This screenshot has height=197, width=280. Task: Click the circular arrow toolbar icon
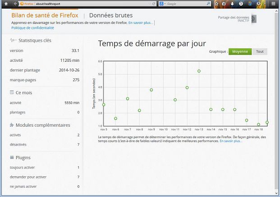tap(241, 4)
